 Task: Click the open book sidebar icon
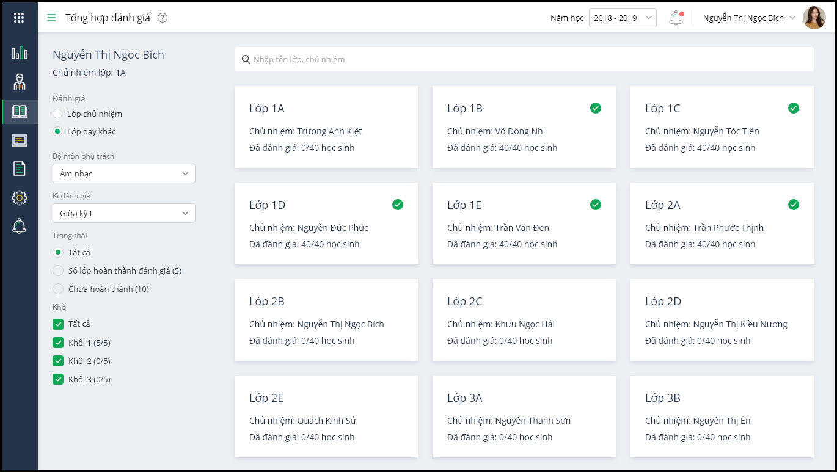[20, 112]
